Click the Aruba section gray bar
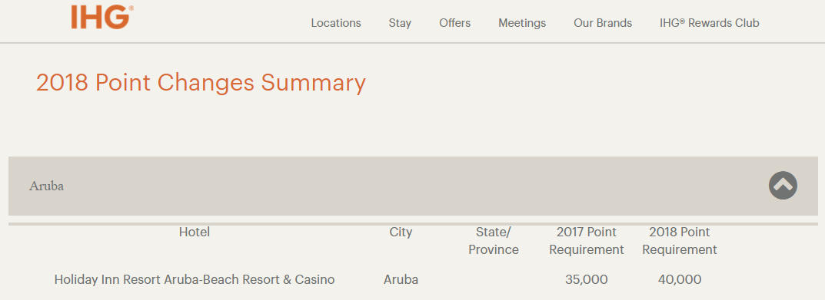Image resolution: width=825 pixels, height=300 pixels. (413, 186)
